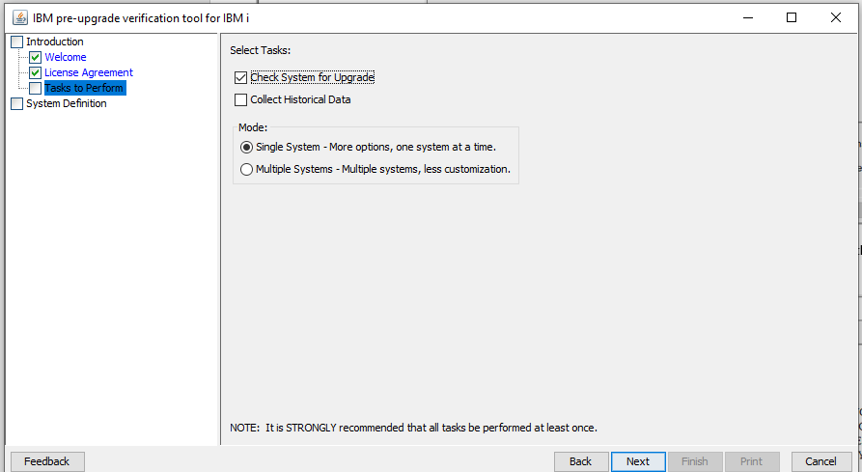This screenshot has width=862, height=472.
Task: Select the Tasks to Perform tree item
Action: tap(84, 88)
